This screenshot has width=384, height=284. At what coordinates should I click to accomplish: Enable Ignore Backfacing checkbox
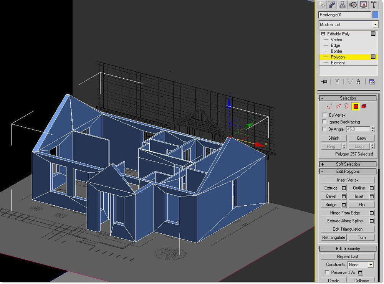coord(324,122)
